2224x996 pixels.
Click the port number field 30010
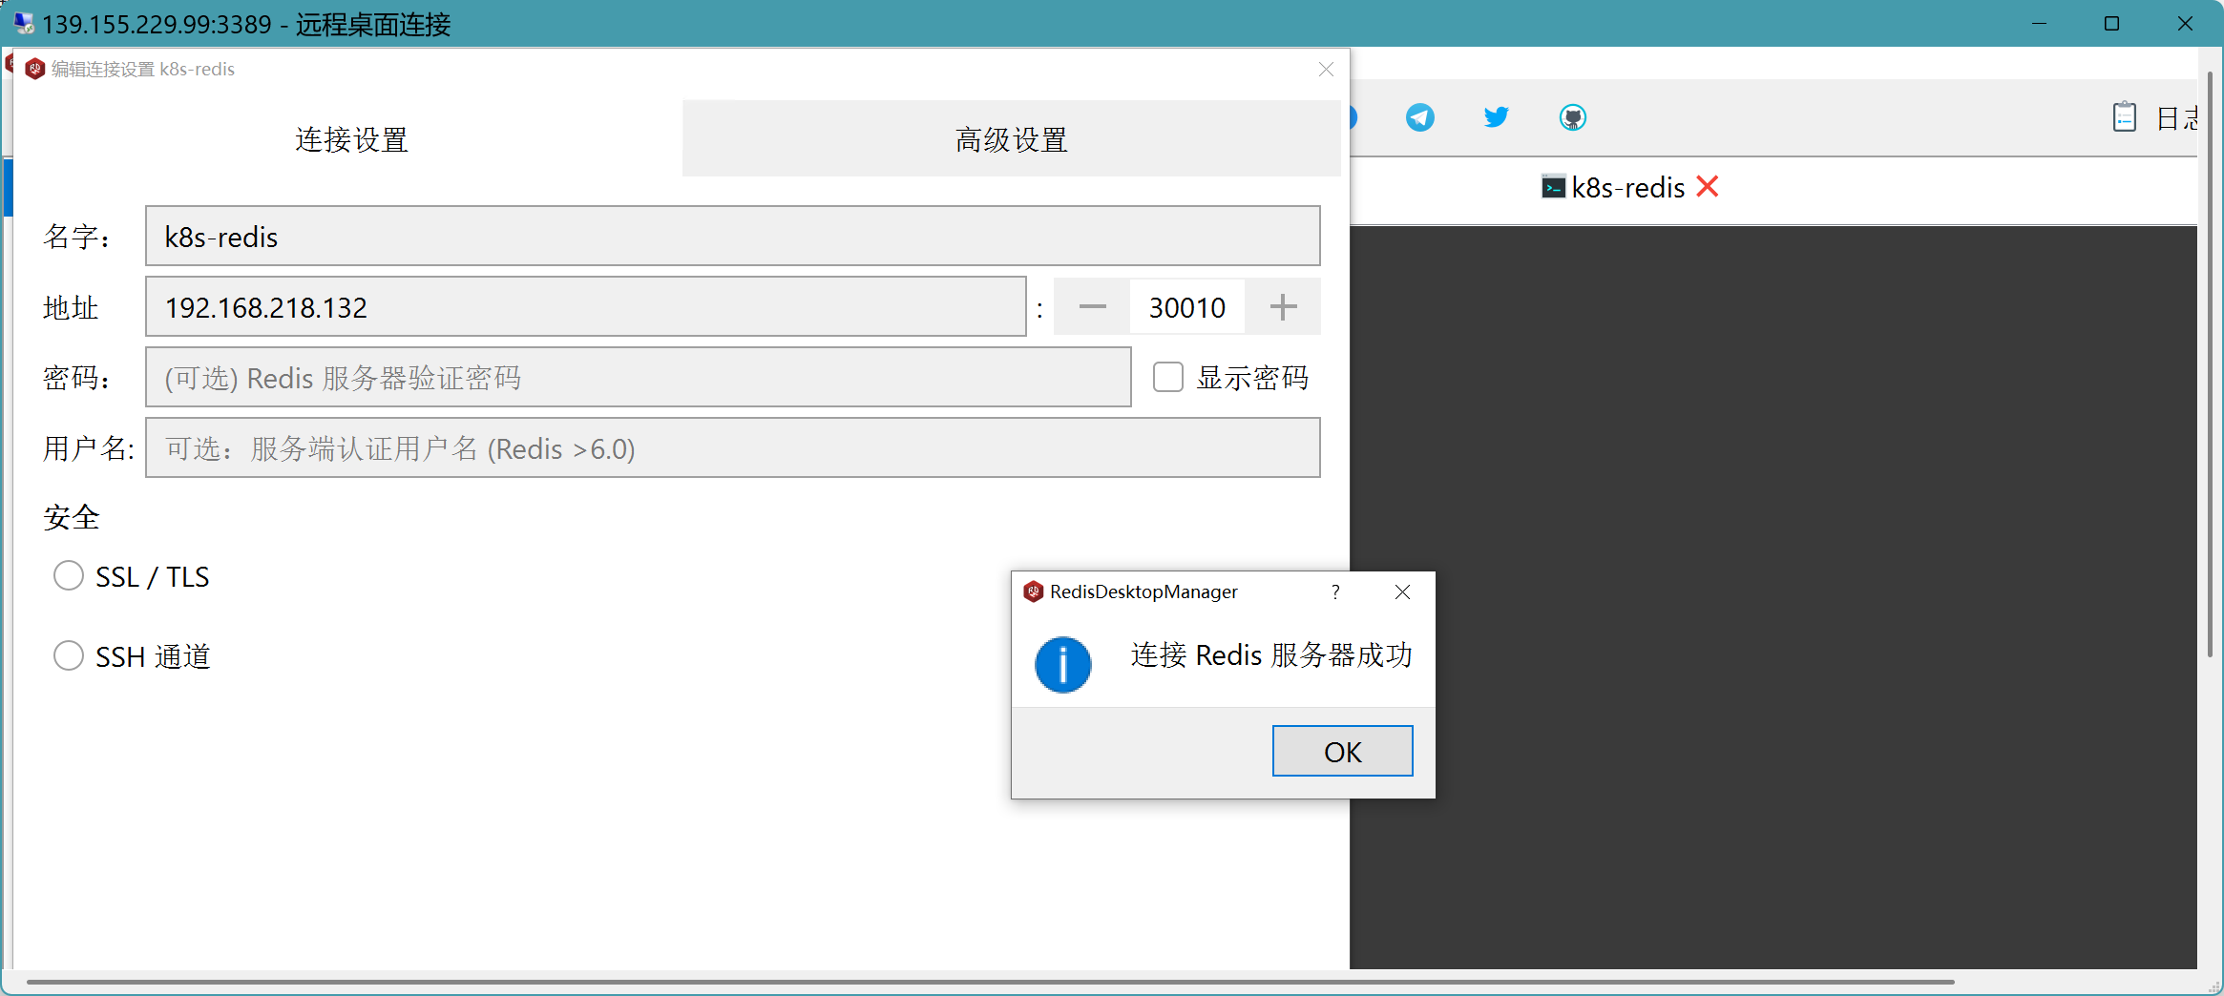pos(1186,307)
